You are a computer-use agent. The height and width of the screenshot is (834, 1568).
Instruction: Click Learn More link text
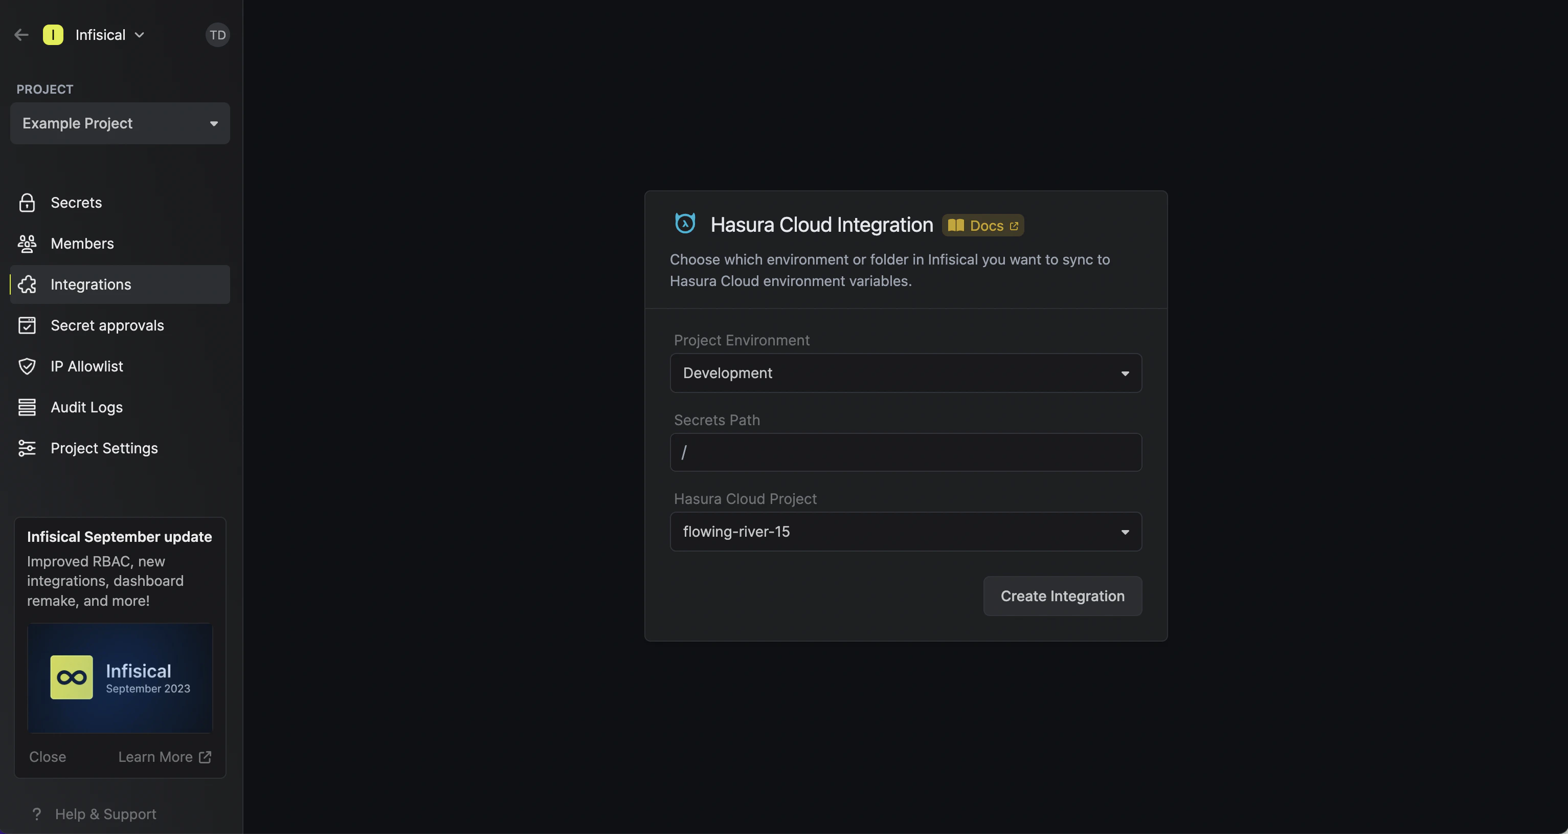[155, 757]
